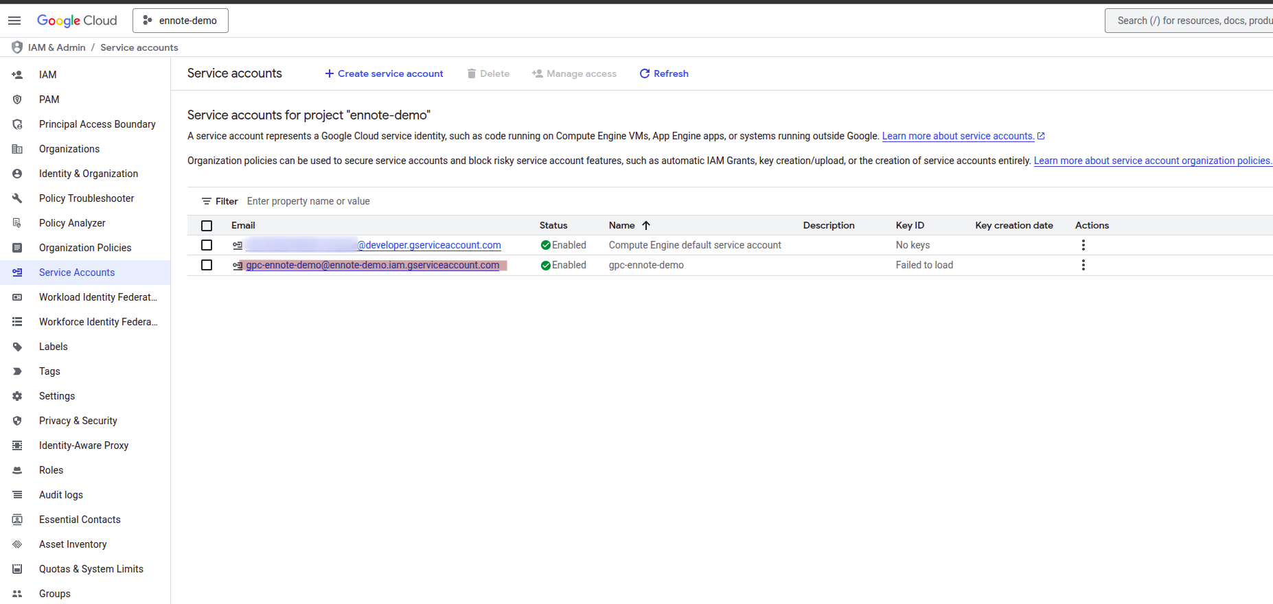The width and height of the screenshot is (1273, 604).
Task: Check the Compute Engine default account checkbox
Action: tap(207, 245)
